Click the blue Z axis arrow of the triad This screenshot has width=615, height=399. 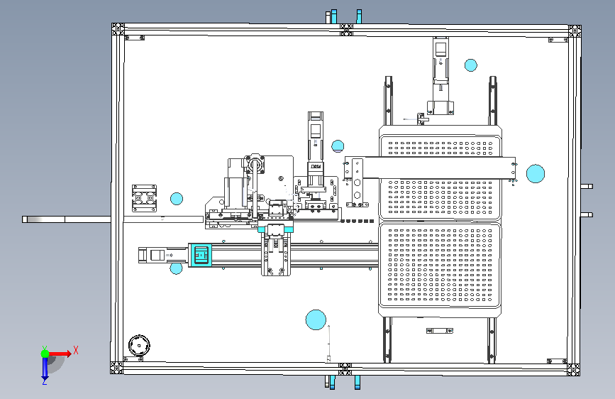tap(45, 368)
